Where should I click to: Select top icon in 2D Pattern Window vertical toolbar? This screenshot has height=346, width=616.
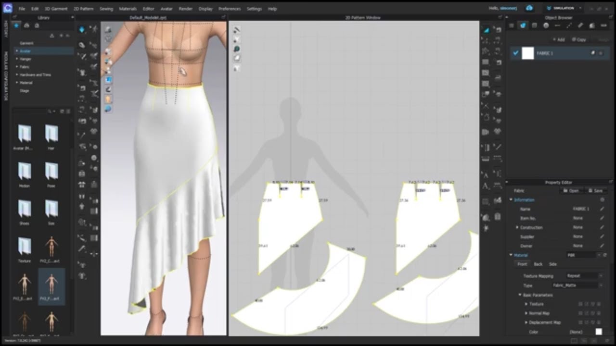click(x=237, y=30)
